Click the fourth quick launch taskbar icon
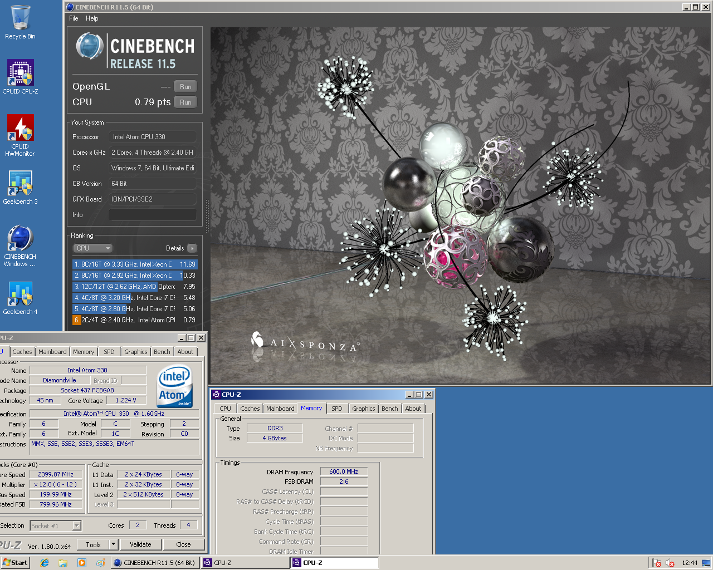This screenshot has height=570, width=713. coord(100,563)
